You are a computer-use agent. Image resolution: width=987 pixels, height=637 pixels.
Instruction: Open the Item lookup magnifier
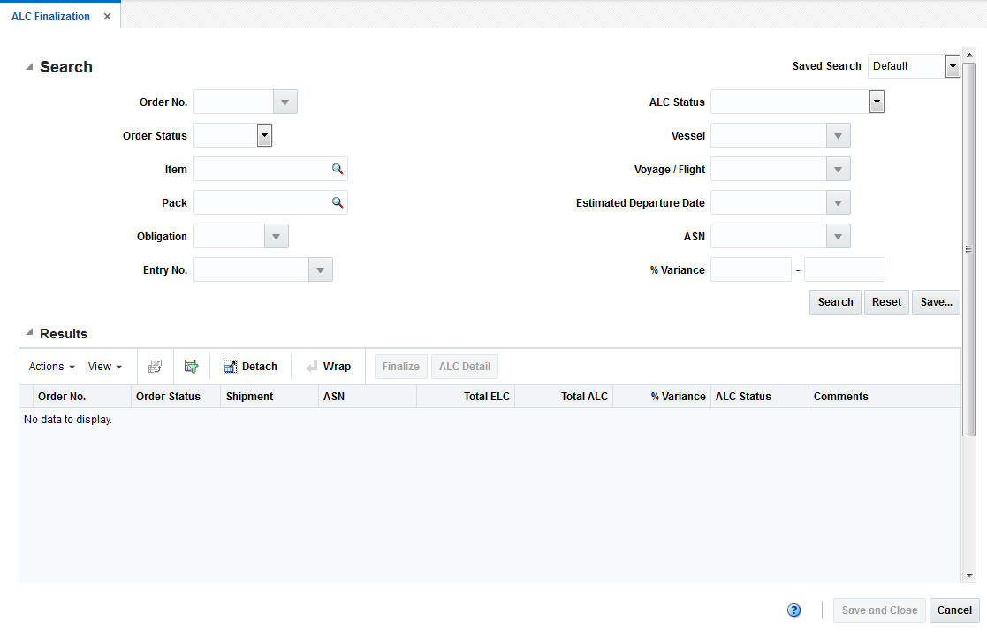point(337,169)
